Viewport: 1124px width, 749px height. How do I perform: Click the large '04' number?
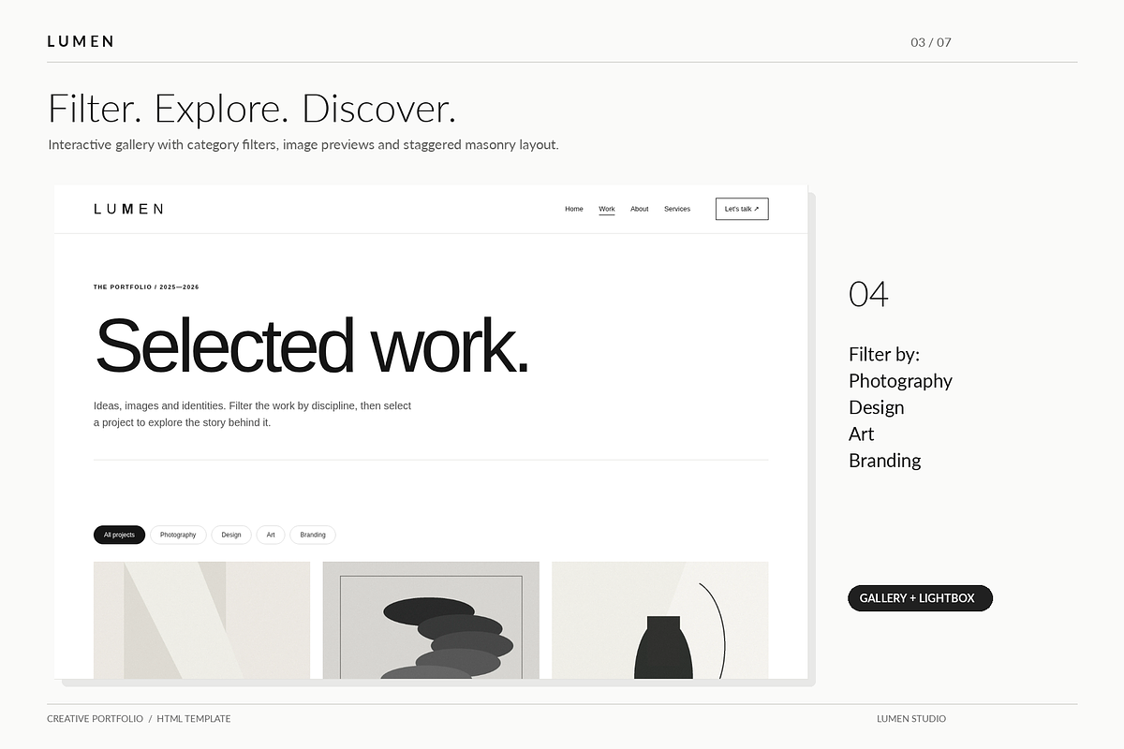click(868, 294)
